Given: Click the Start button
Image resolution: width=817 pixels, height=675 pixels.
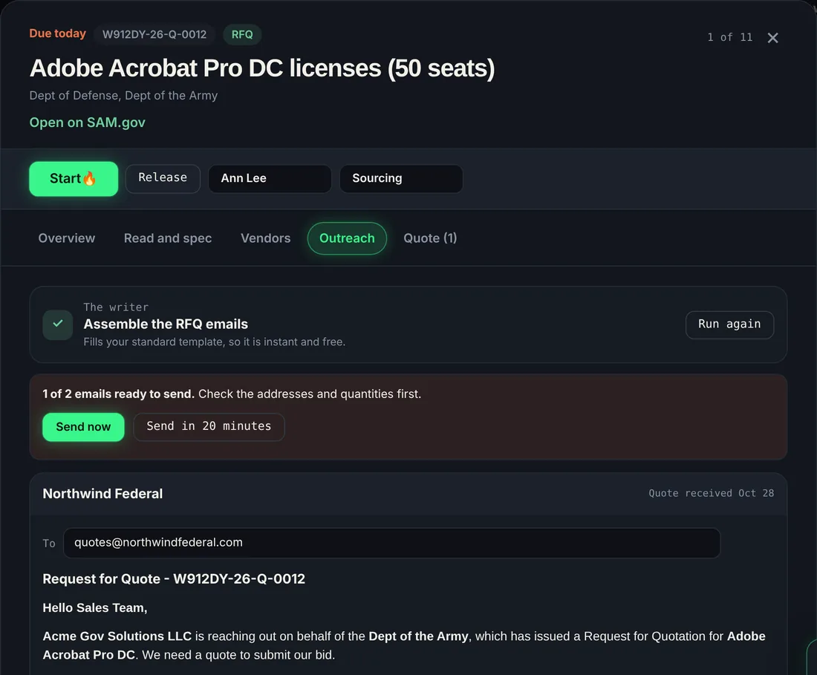Looking at the screenshot, I should coord(74,179).
